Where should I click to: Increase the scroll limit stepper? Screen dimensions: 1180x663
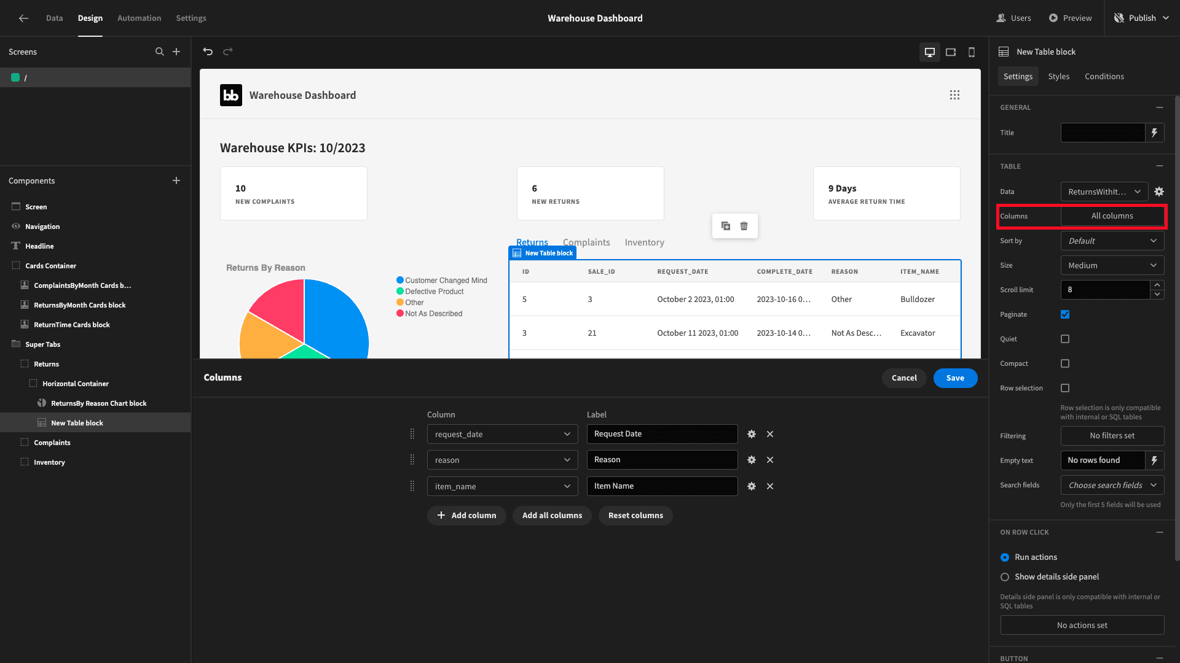point(1157,285)
